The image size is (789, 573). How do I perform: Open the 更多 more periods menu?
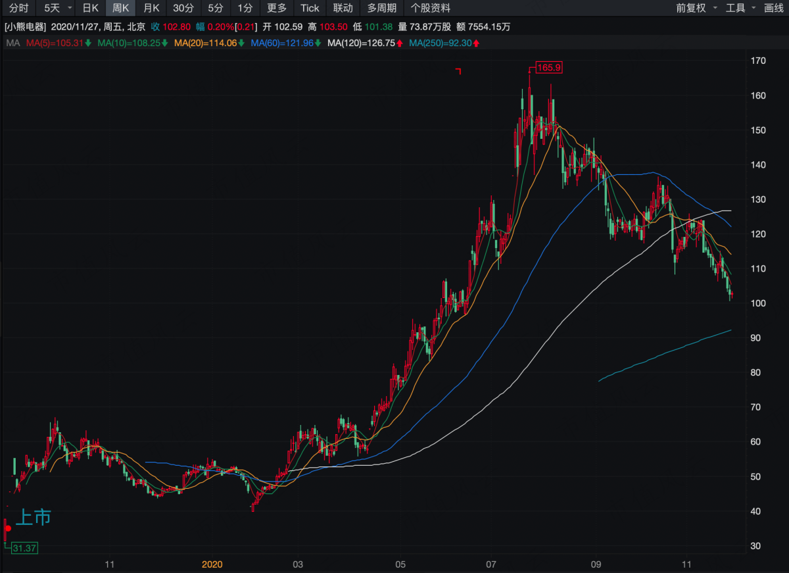277,8
